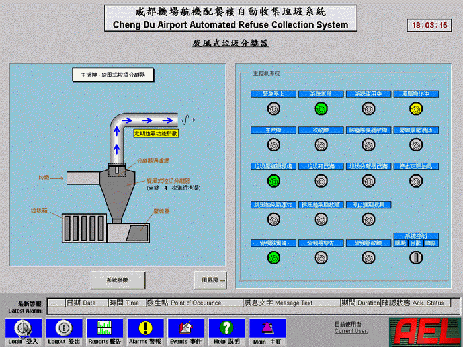Select the 維修 mode label under 系統控制

tap(431, 243)
